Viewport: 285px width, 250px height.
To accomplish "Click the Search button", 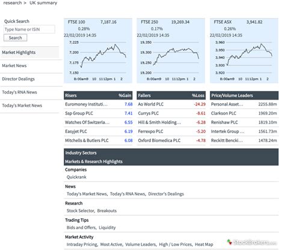I will pos(15,38).
